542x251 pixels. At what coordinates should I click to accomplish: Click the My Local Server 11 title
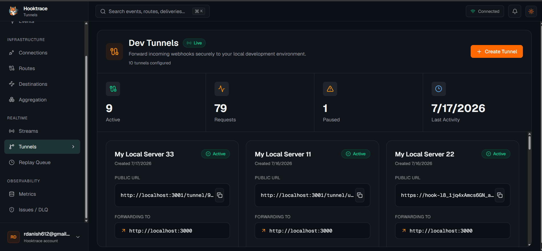[283, 154]
